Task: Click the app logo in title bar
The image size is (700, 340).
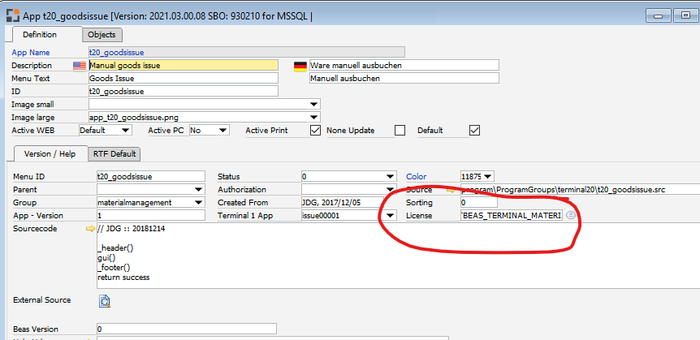Action: tap(11, 15)
